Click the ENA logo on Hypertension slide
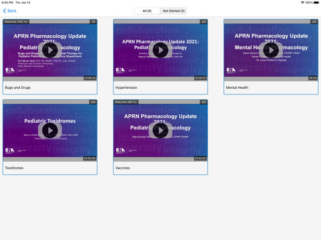 (120, 70)
